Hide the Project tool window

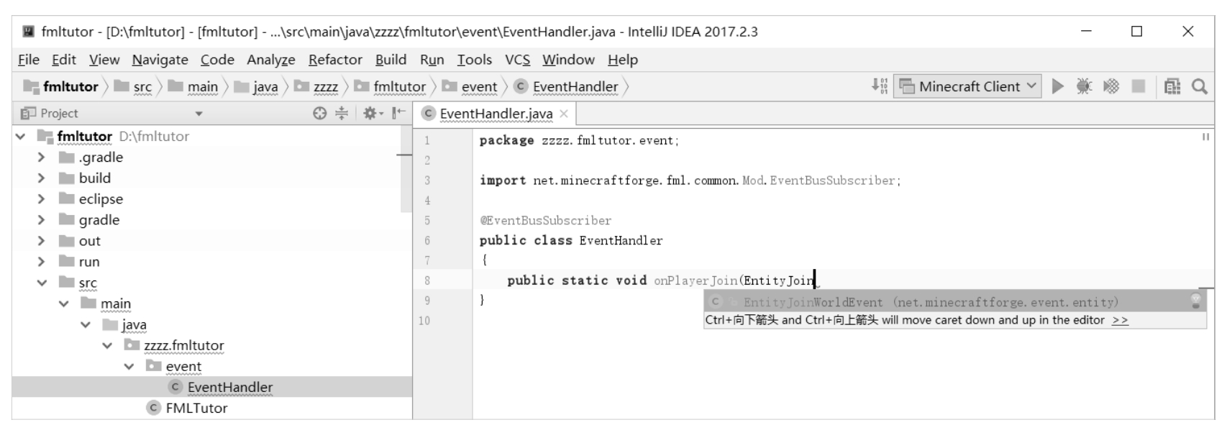click(x=398, y=113)
